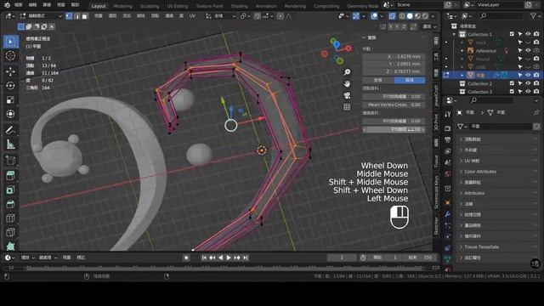Image resolution: width=544 pixels, height=306 pixels.
Task: Toggle visibility of reference object
Action: [x=528, y=51]
